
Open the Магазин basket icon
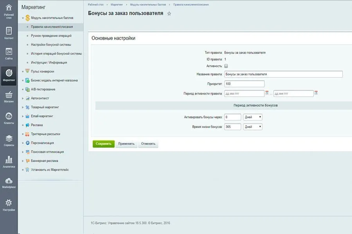(x=9, y=95)
